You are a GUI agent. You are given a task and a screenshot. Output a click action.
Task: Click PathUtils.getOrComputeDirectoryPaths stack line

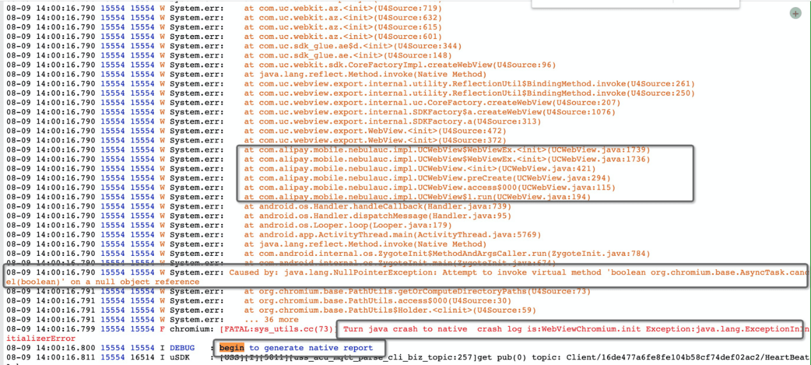[x=417, y=291]
